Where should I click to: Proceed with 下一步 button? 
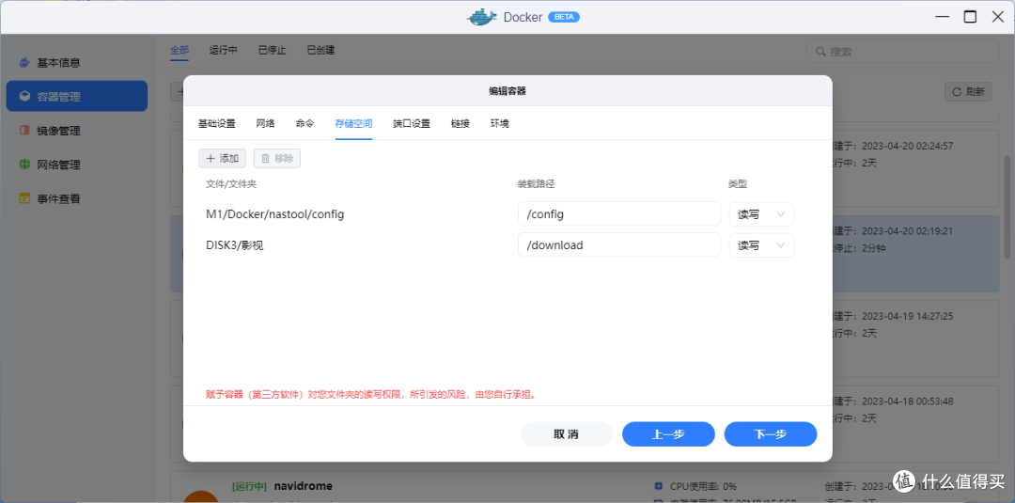point(771,434)
